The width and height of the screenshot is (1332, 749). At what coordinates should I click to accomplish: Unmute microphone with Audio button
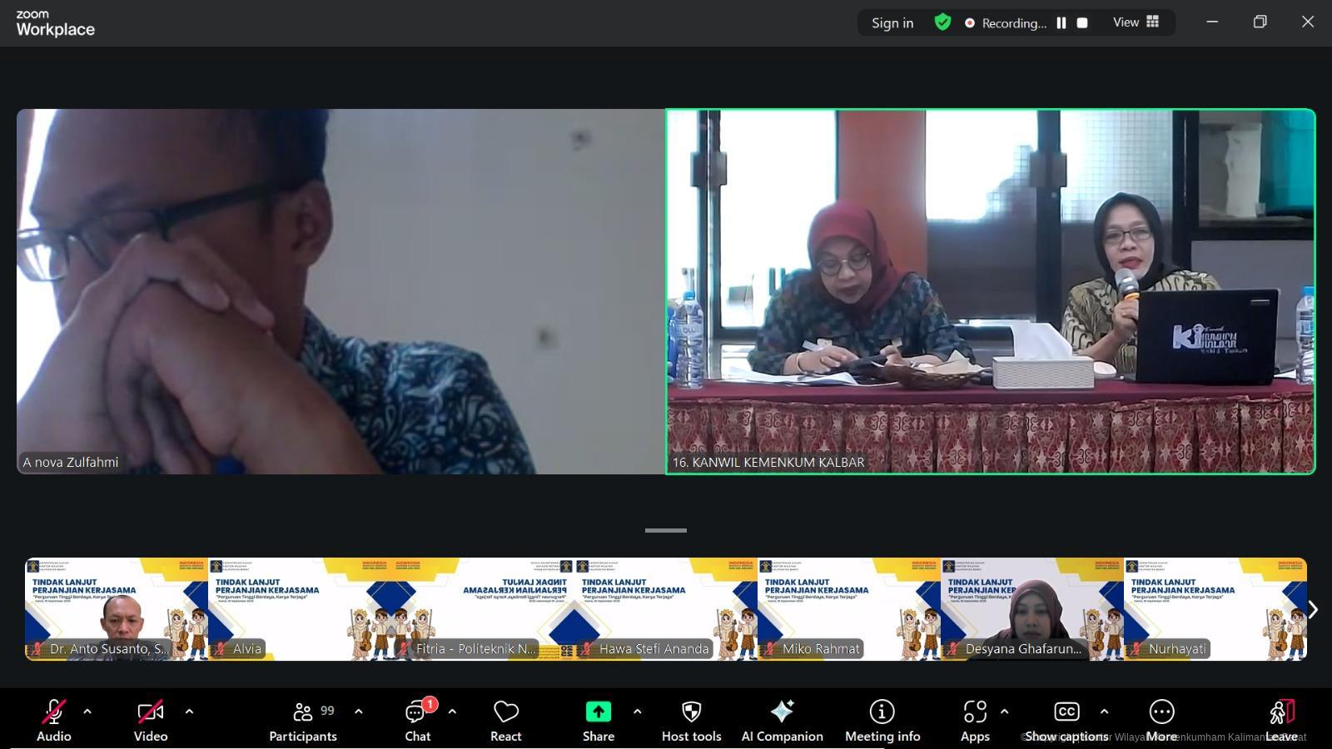point(54,721)
